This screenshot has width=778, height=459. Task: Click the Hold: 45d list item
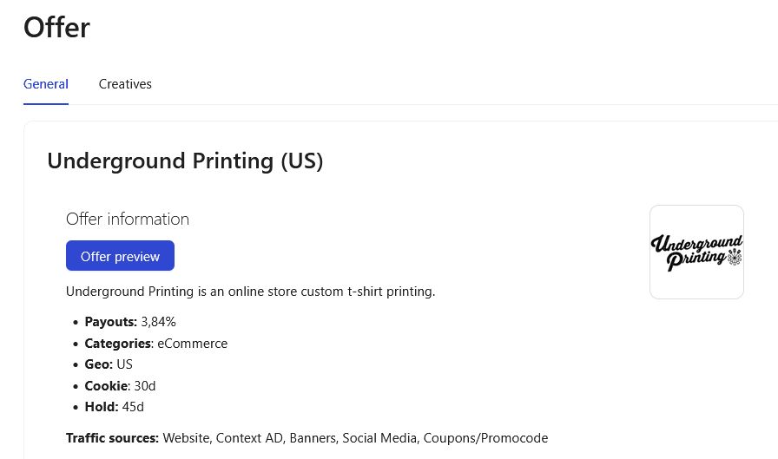pyautogui.click(x=114, y=407)
